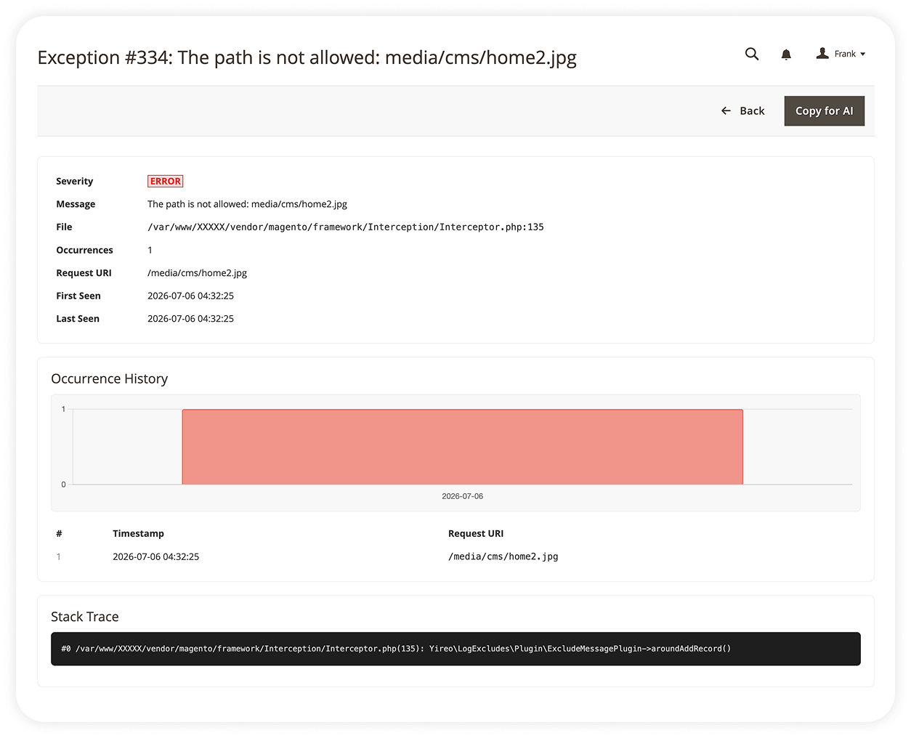Viewport: 911px width, 738px height.
Task: Expand the Frank account dropdown arrow
Action: pyautogui.click(x=863, y=54)
